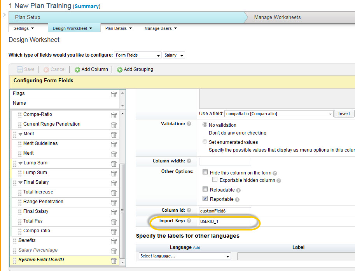Delete Merit Guidelines using its trash icon
The image size is (355, 271).
[114, 145]
